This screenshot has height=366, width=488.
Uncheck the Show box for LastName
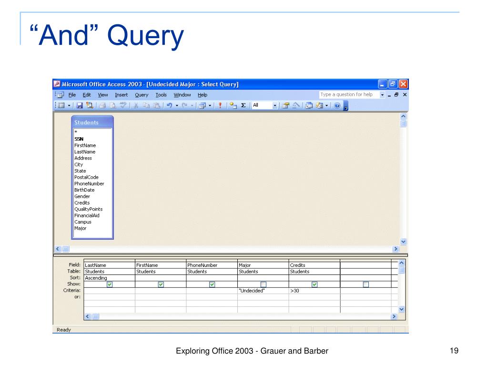coord(110,284)
